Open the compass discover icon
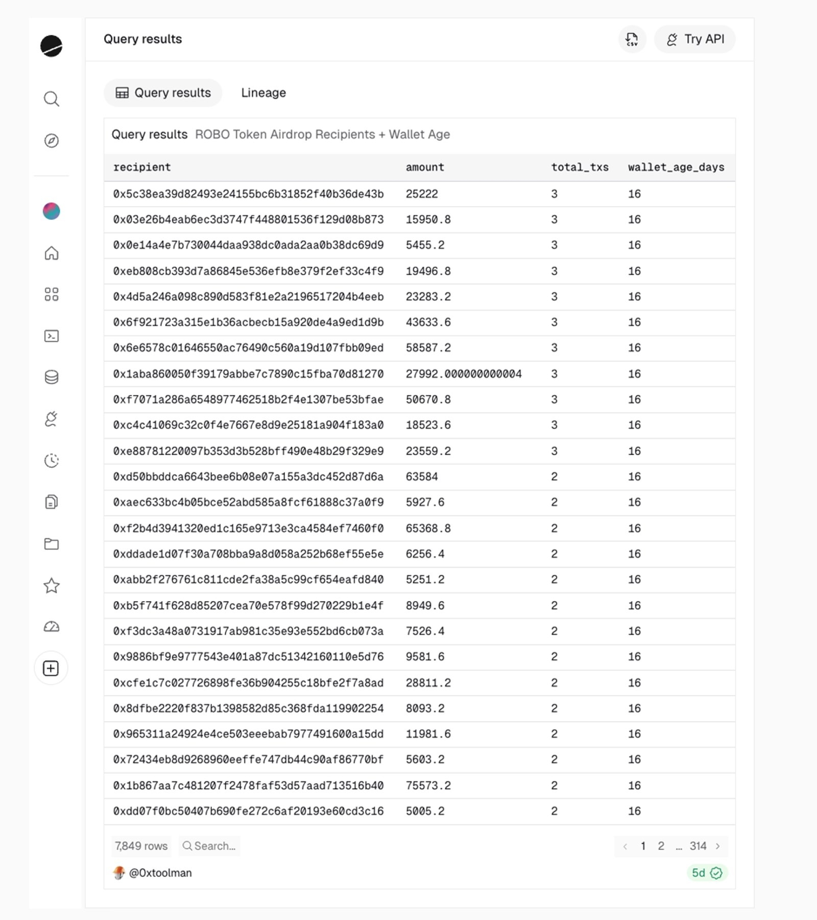Screen dimensions: 817x920 (x=52, y=141)
